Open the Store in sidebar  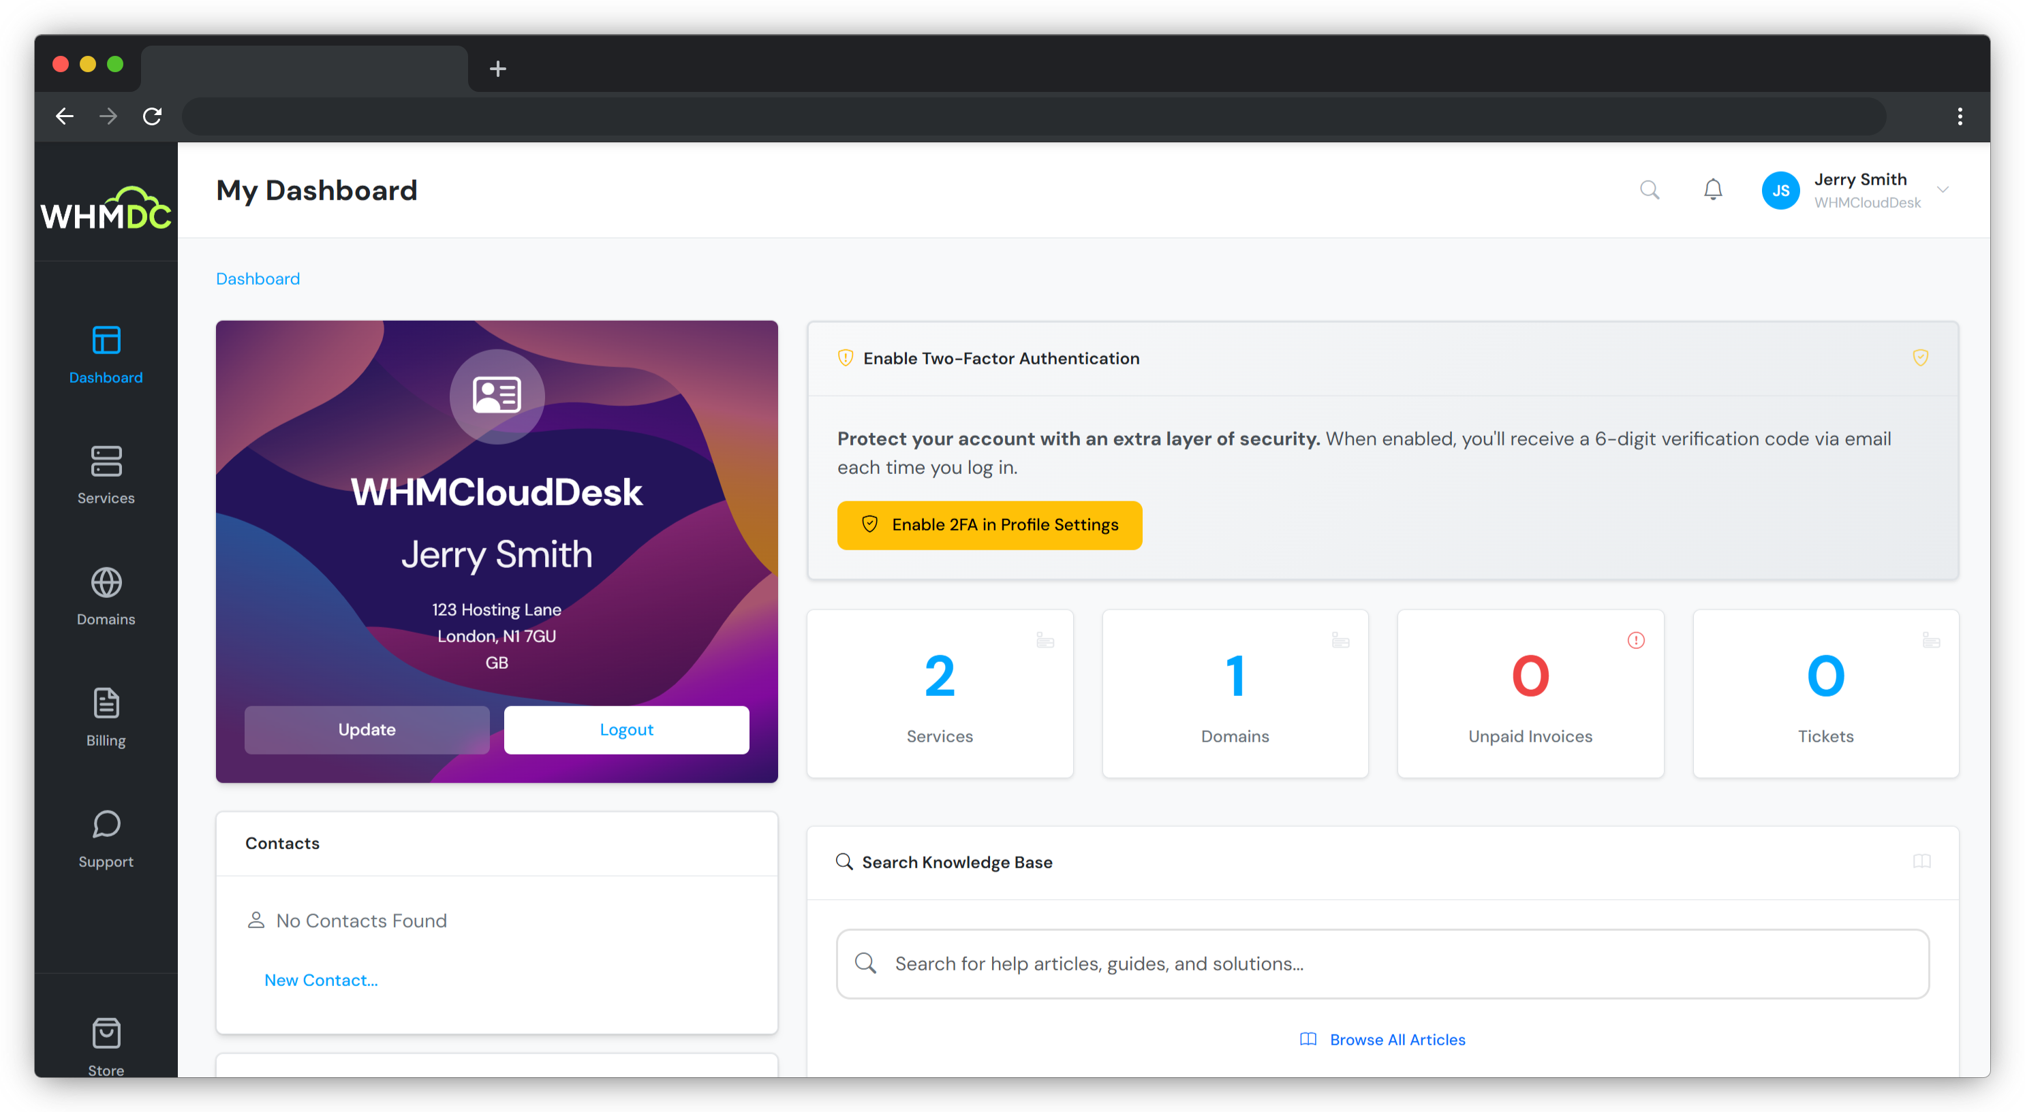pos(106,1047)
